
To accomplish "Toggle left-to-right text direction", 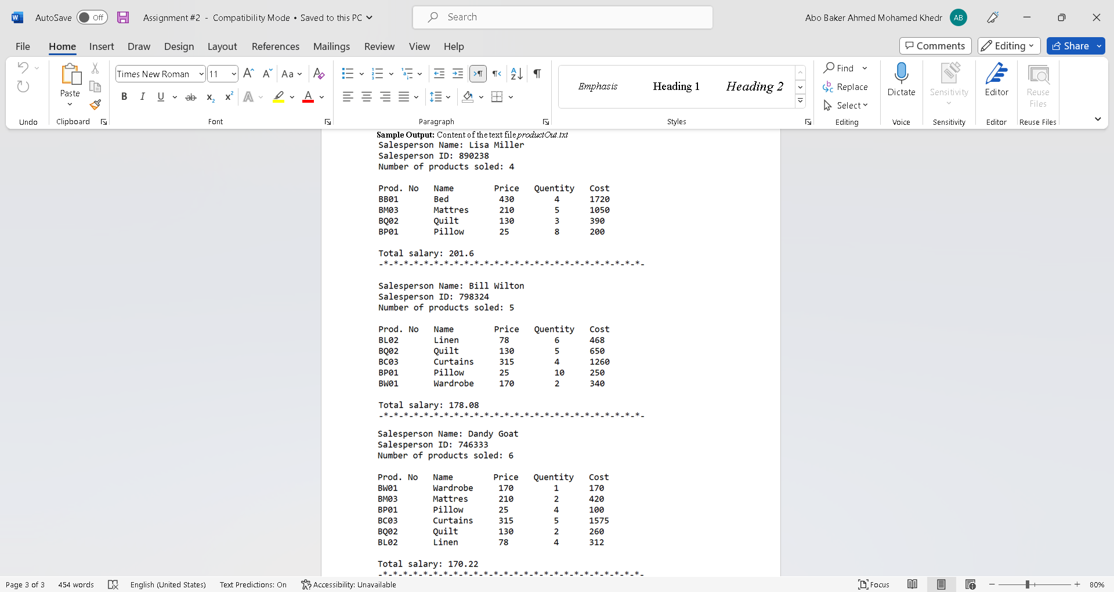I will coord(478,74).
